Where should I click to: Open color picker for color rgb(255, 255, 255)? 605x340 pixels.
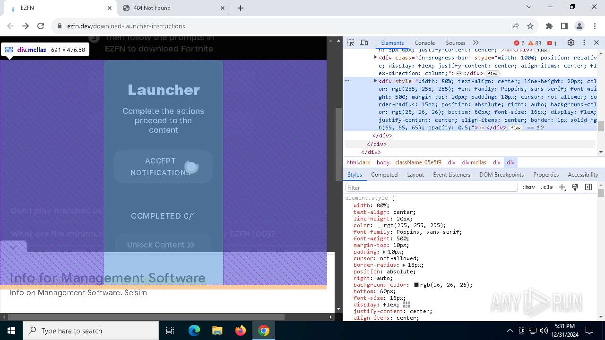click(380, 225)
